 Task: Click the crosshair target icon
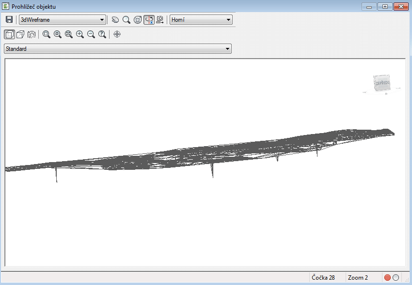tap(117, 34)
